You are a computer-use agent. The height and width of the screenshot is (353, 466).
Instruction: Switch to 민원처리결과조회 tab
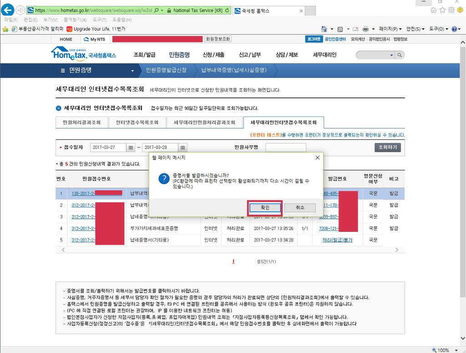82,123
